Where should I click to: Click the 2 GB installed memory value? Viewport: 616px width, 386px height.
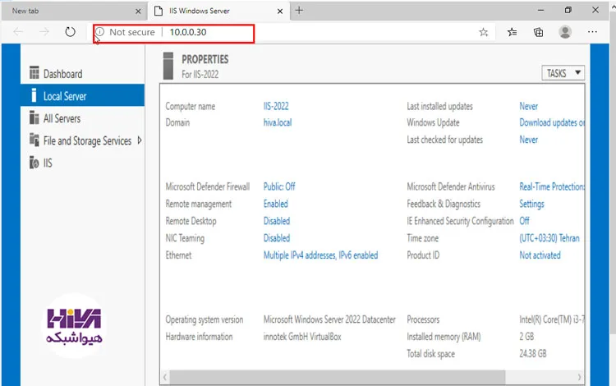[526, 337]
